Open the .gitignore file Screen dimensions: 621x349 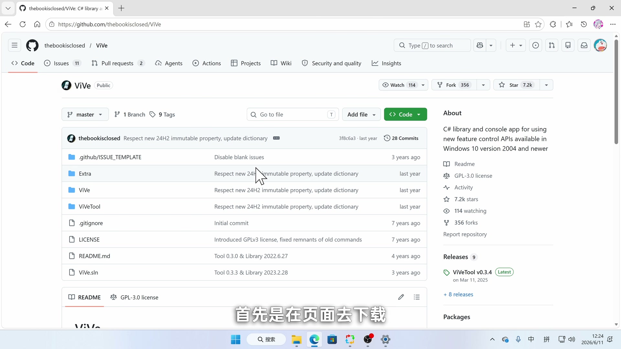click(91, 223)
